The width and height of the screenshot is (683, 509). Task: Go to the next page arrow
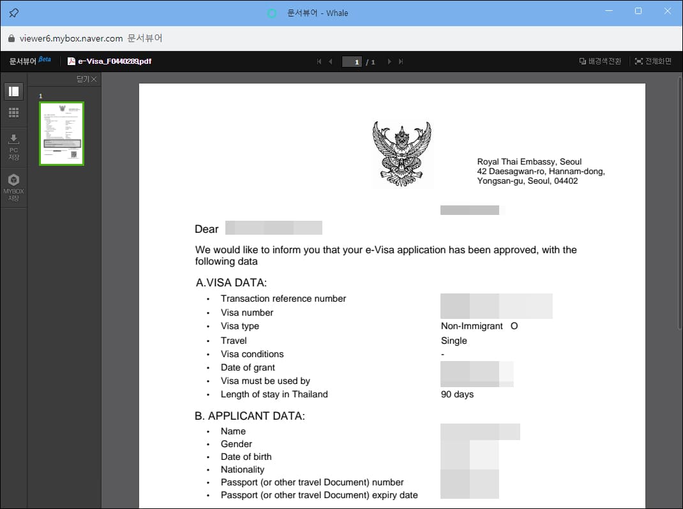[389, 62]
